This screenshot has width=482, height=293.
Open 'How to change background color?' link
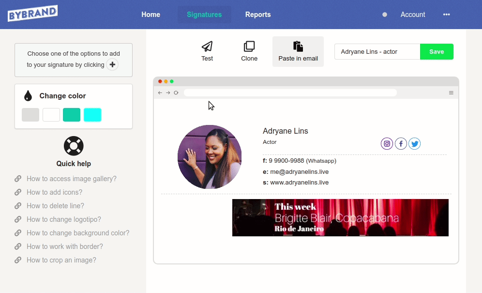(x=78, y=233)
